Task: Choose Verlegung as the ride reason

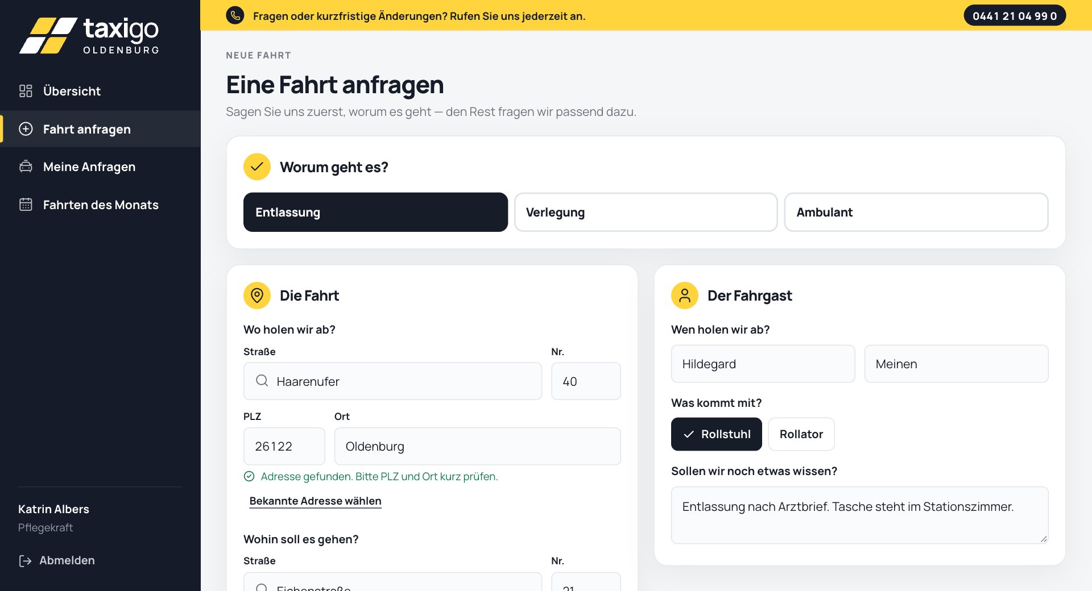Action: point(646,212)
